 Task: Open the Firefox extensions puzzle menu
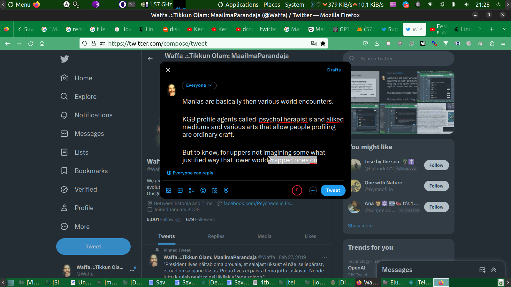pyautogui.click(x=492, y=44)
